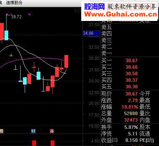Click the 15.00 axis label
The width and height of the screenshot is (159, 146).
click(94, 126)
